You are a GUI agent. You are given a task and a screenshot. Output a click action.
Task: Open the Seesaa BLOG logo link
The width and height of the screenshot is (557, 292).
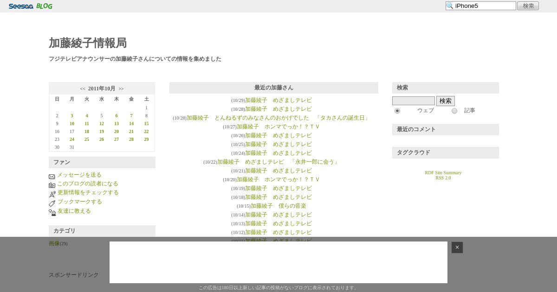(31, 6)
